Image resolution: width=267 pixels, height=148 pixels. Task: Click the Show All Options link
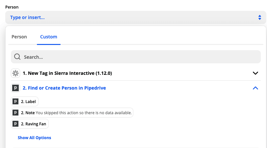[35, 138]
